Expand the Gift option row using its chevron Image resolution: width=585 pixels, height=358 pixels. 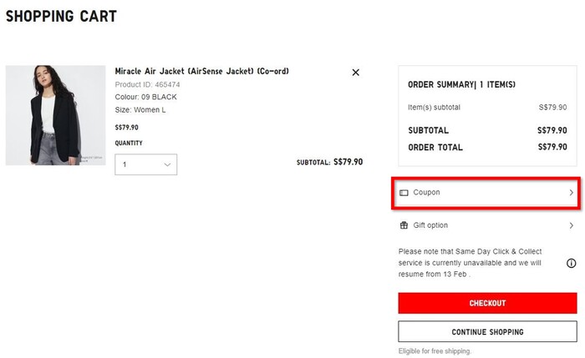tap(571, 225)
